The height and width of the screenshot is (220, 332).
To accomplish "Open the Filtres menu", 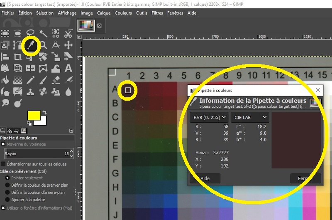I will pyautogui.click(x=157, y=13).
